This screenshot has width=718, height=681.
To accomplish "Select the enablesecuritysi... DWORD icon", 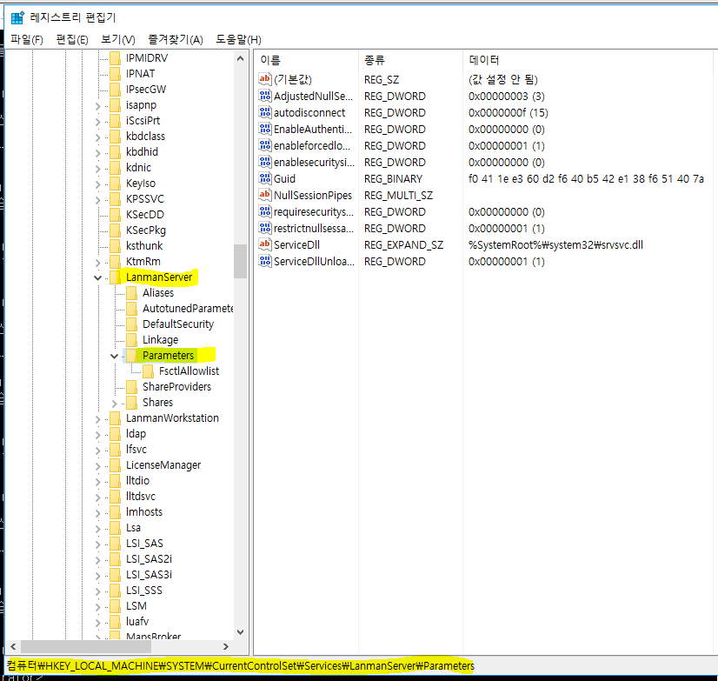I will (x=264, y=162).
